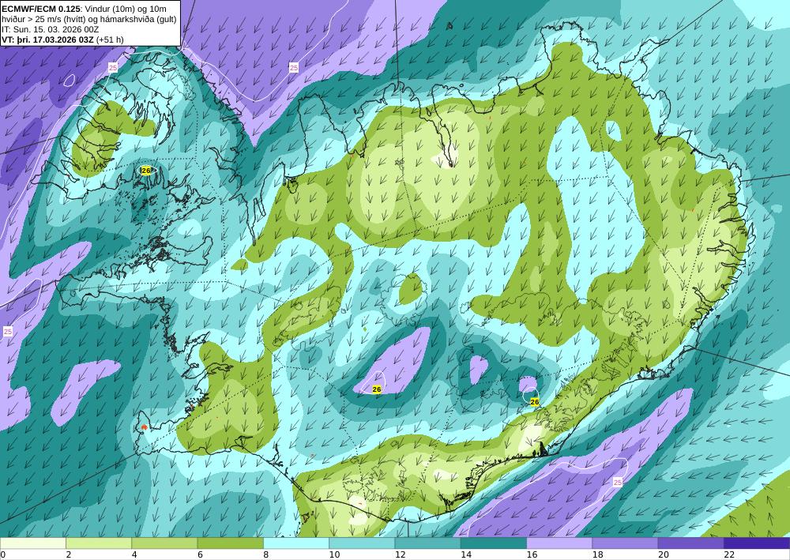Viewport: 790px width, 560px height.
Task: Click the 14–16 m/s dark teal legend swatch
Action: [x=494, y=543]
